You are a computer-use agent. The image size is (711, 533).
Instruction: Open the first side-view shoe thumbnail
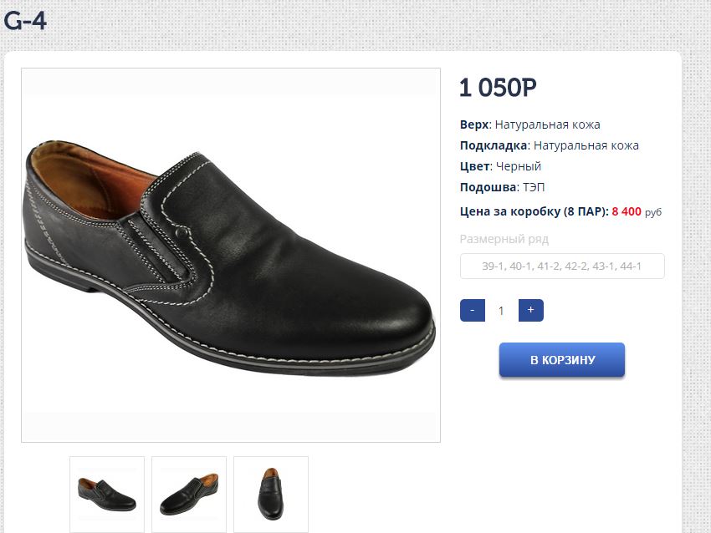tap(107, 494)
